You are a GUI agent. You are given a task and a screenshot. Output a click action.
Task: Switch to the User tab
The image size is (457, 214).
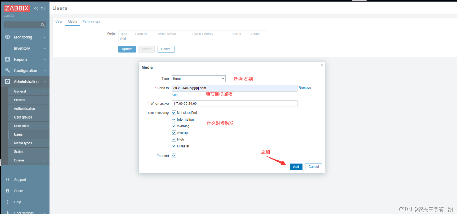pyautogui.click(x=59, y=21)
